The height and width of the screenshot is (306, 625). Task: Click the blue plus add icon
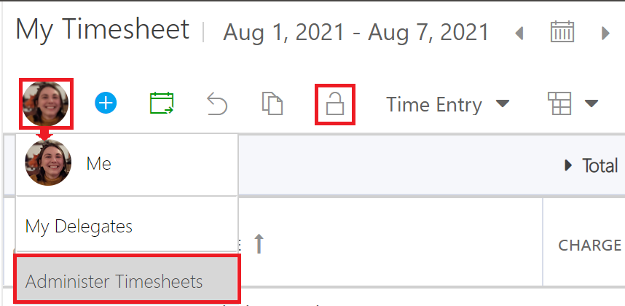(x=106, y=103)
